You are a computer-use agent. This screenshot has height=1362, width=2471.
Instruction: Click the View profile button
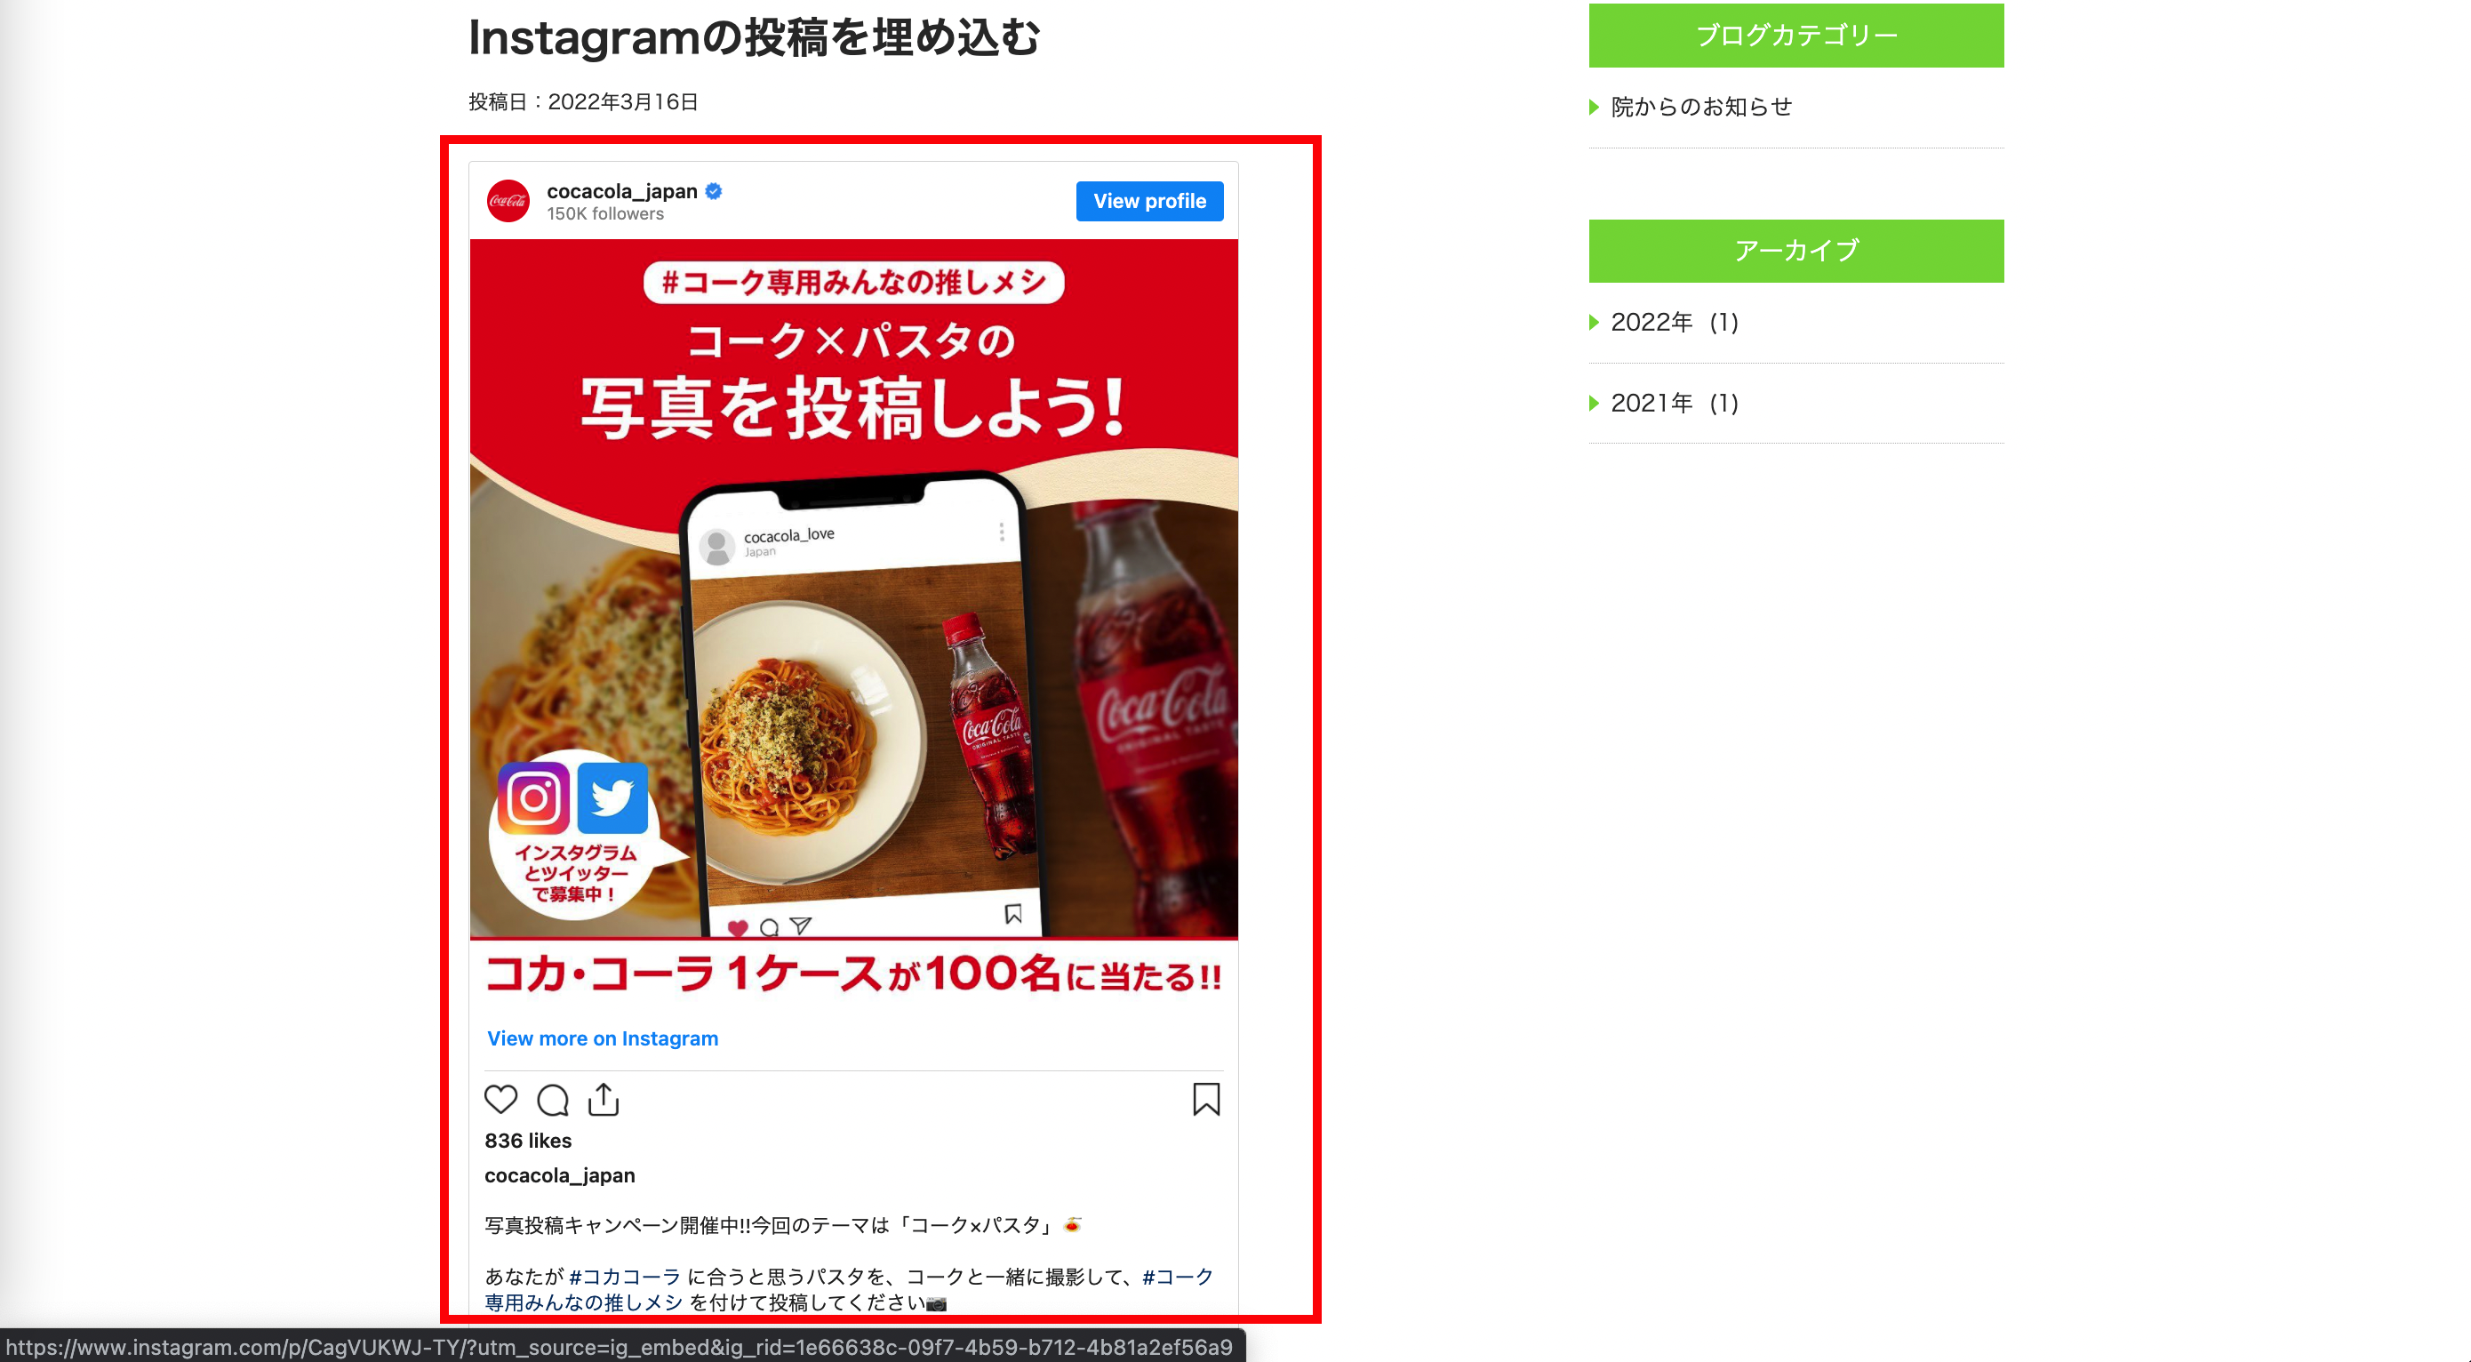pos(1149,202)
